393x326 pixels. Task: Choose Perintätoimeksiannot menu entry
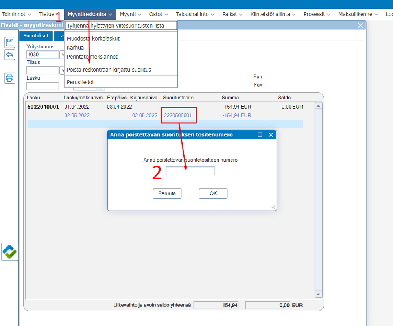(x=121, y=57)
